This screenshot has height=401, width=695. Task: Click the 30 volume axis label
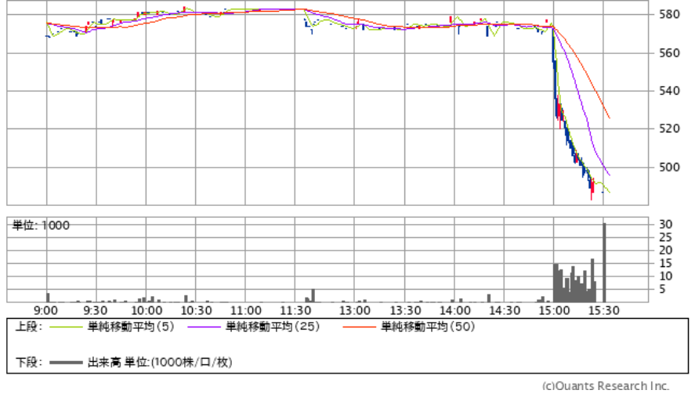pos(664,225)
